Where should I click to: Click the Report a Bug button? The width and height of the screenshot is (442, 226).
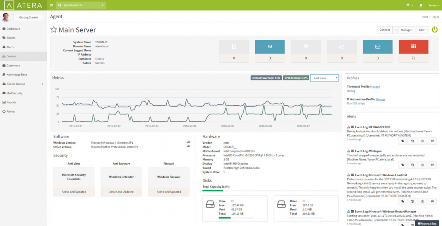click(427, 224)
